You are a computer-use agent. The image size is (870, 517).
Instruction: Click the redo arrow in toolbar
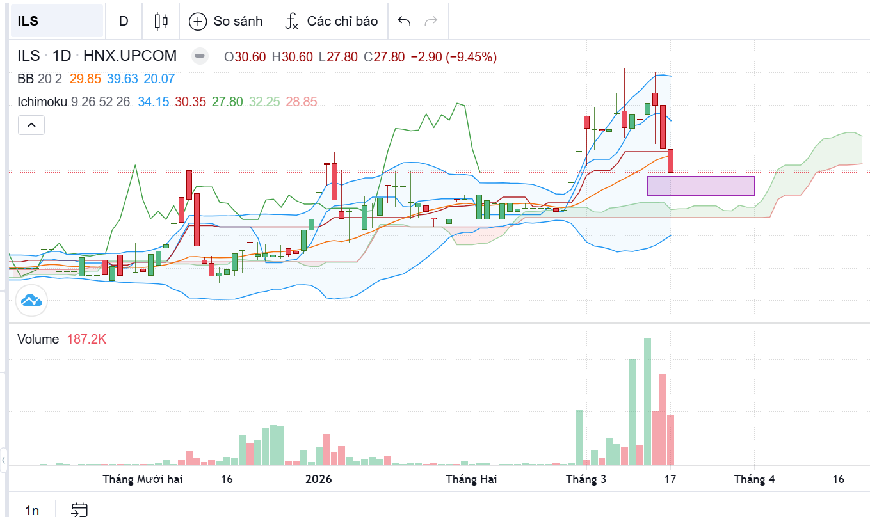431,21
